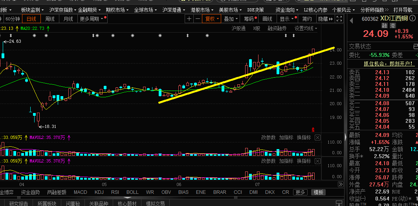Open 设置均线 moving average settings
The height and width of the screenshot is (206, 418).
pos(306,29)
